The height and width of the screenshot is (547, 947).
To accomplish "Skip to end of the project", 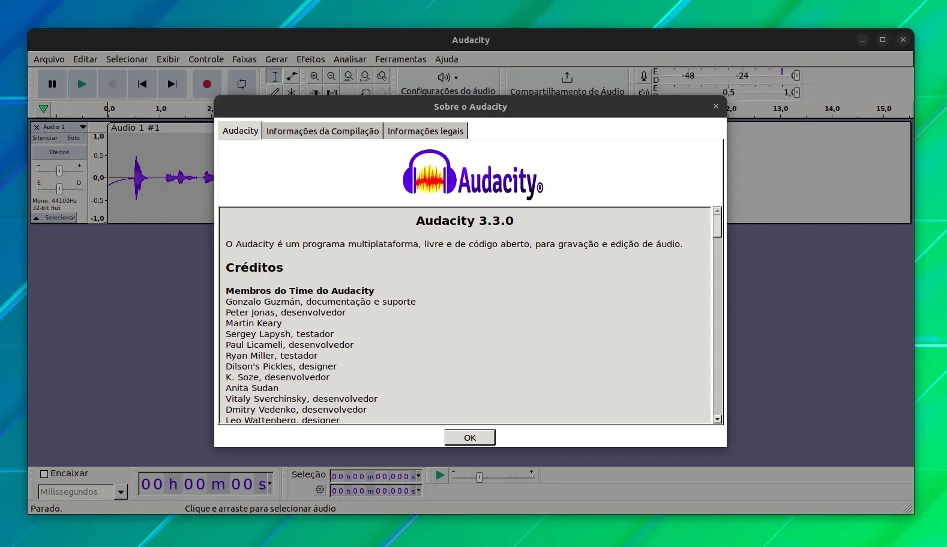I will [172, 84].
